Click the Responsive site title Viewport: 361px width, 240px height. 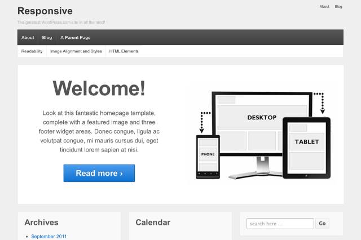coord(45,11)
